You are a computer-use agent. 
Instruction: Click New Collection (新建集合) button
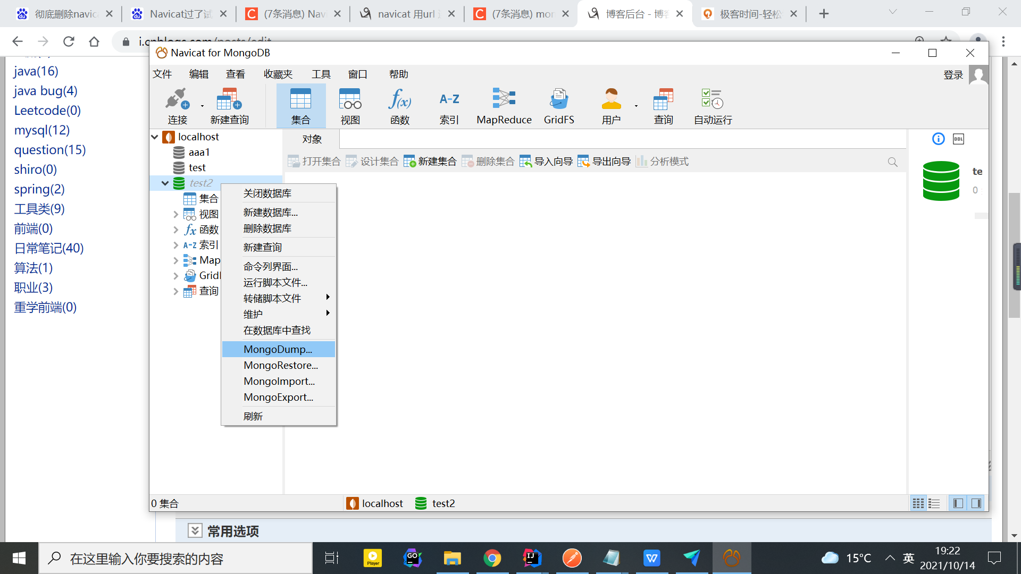[430, 161]
